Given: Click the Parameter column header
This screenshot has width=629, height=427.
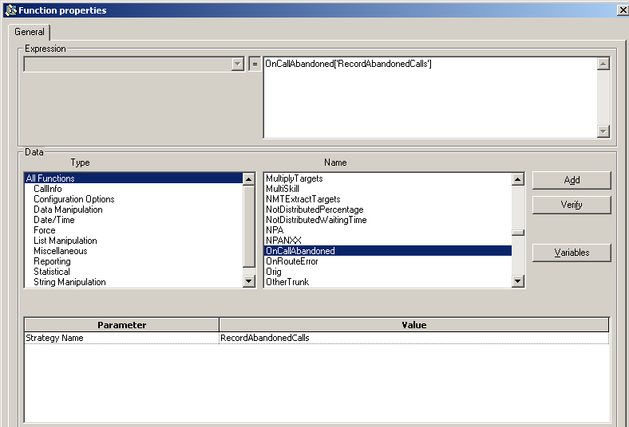Looking at the screenshot, I should [x=121, y=325].
